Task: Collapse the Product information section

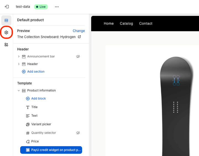Action: click(19, 91)
